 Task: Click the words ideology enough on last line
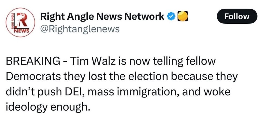pos(47,107)
